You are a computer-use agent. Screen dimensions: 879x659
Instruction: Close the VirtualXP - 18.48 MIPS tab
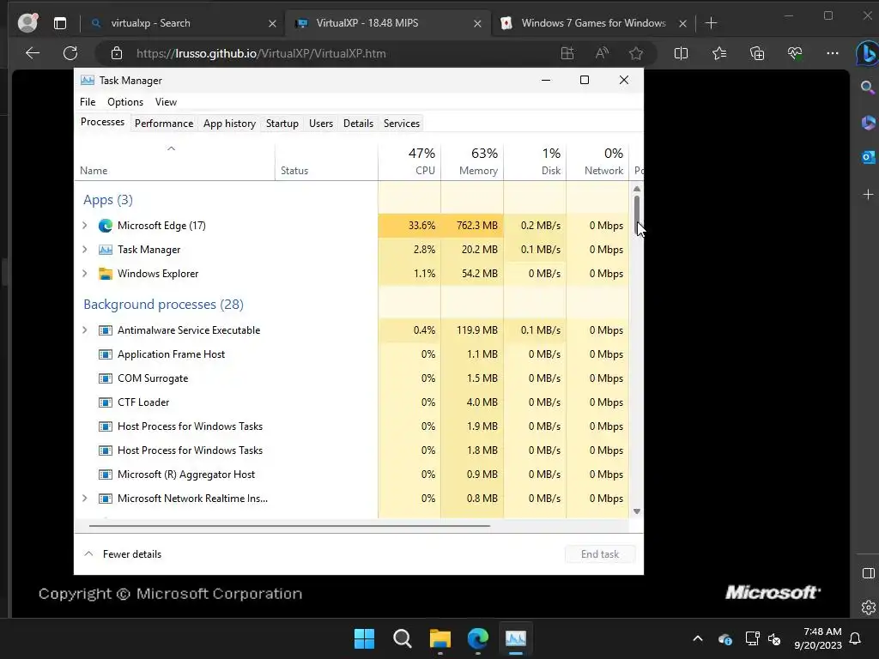(x=477, y=23)
